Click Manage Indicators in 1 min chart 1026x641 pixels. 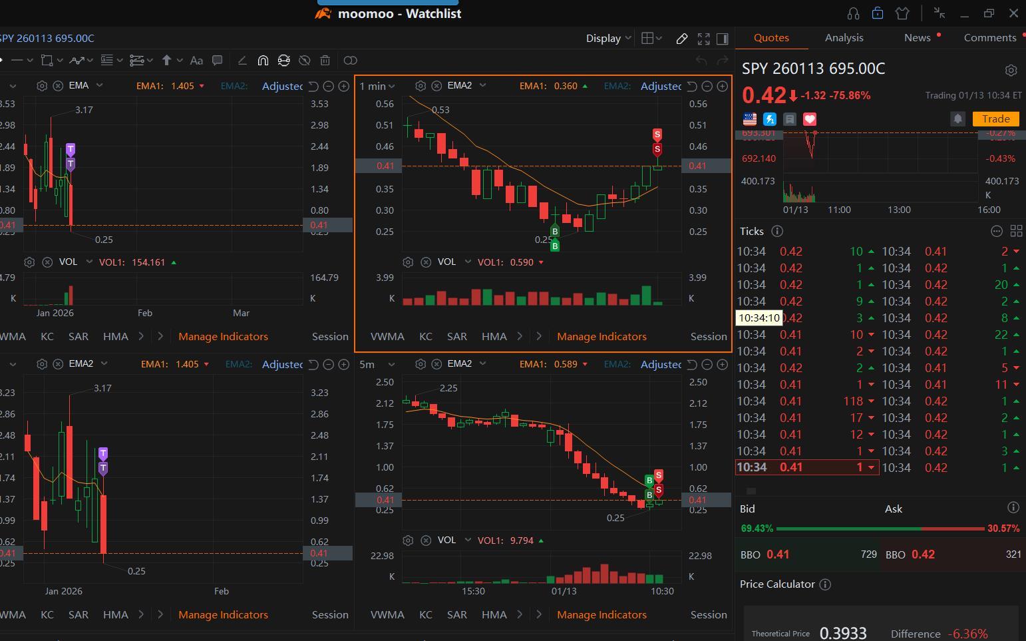[601, 337]
